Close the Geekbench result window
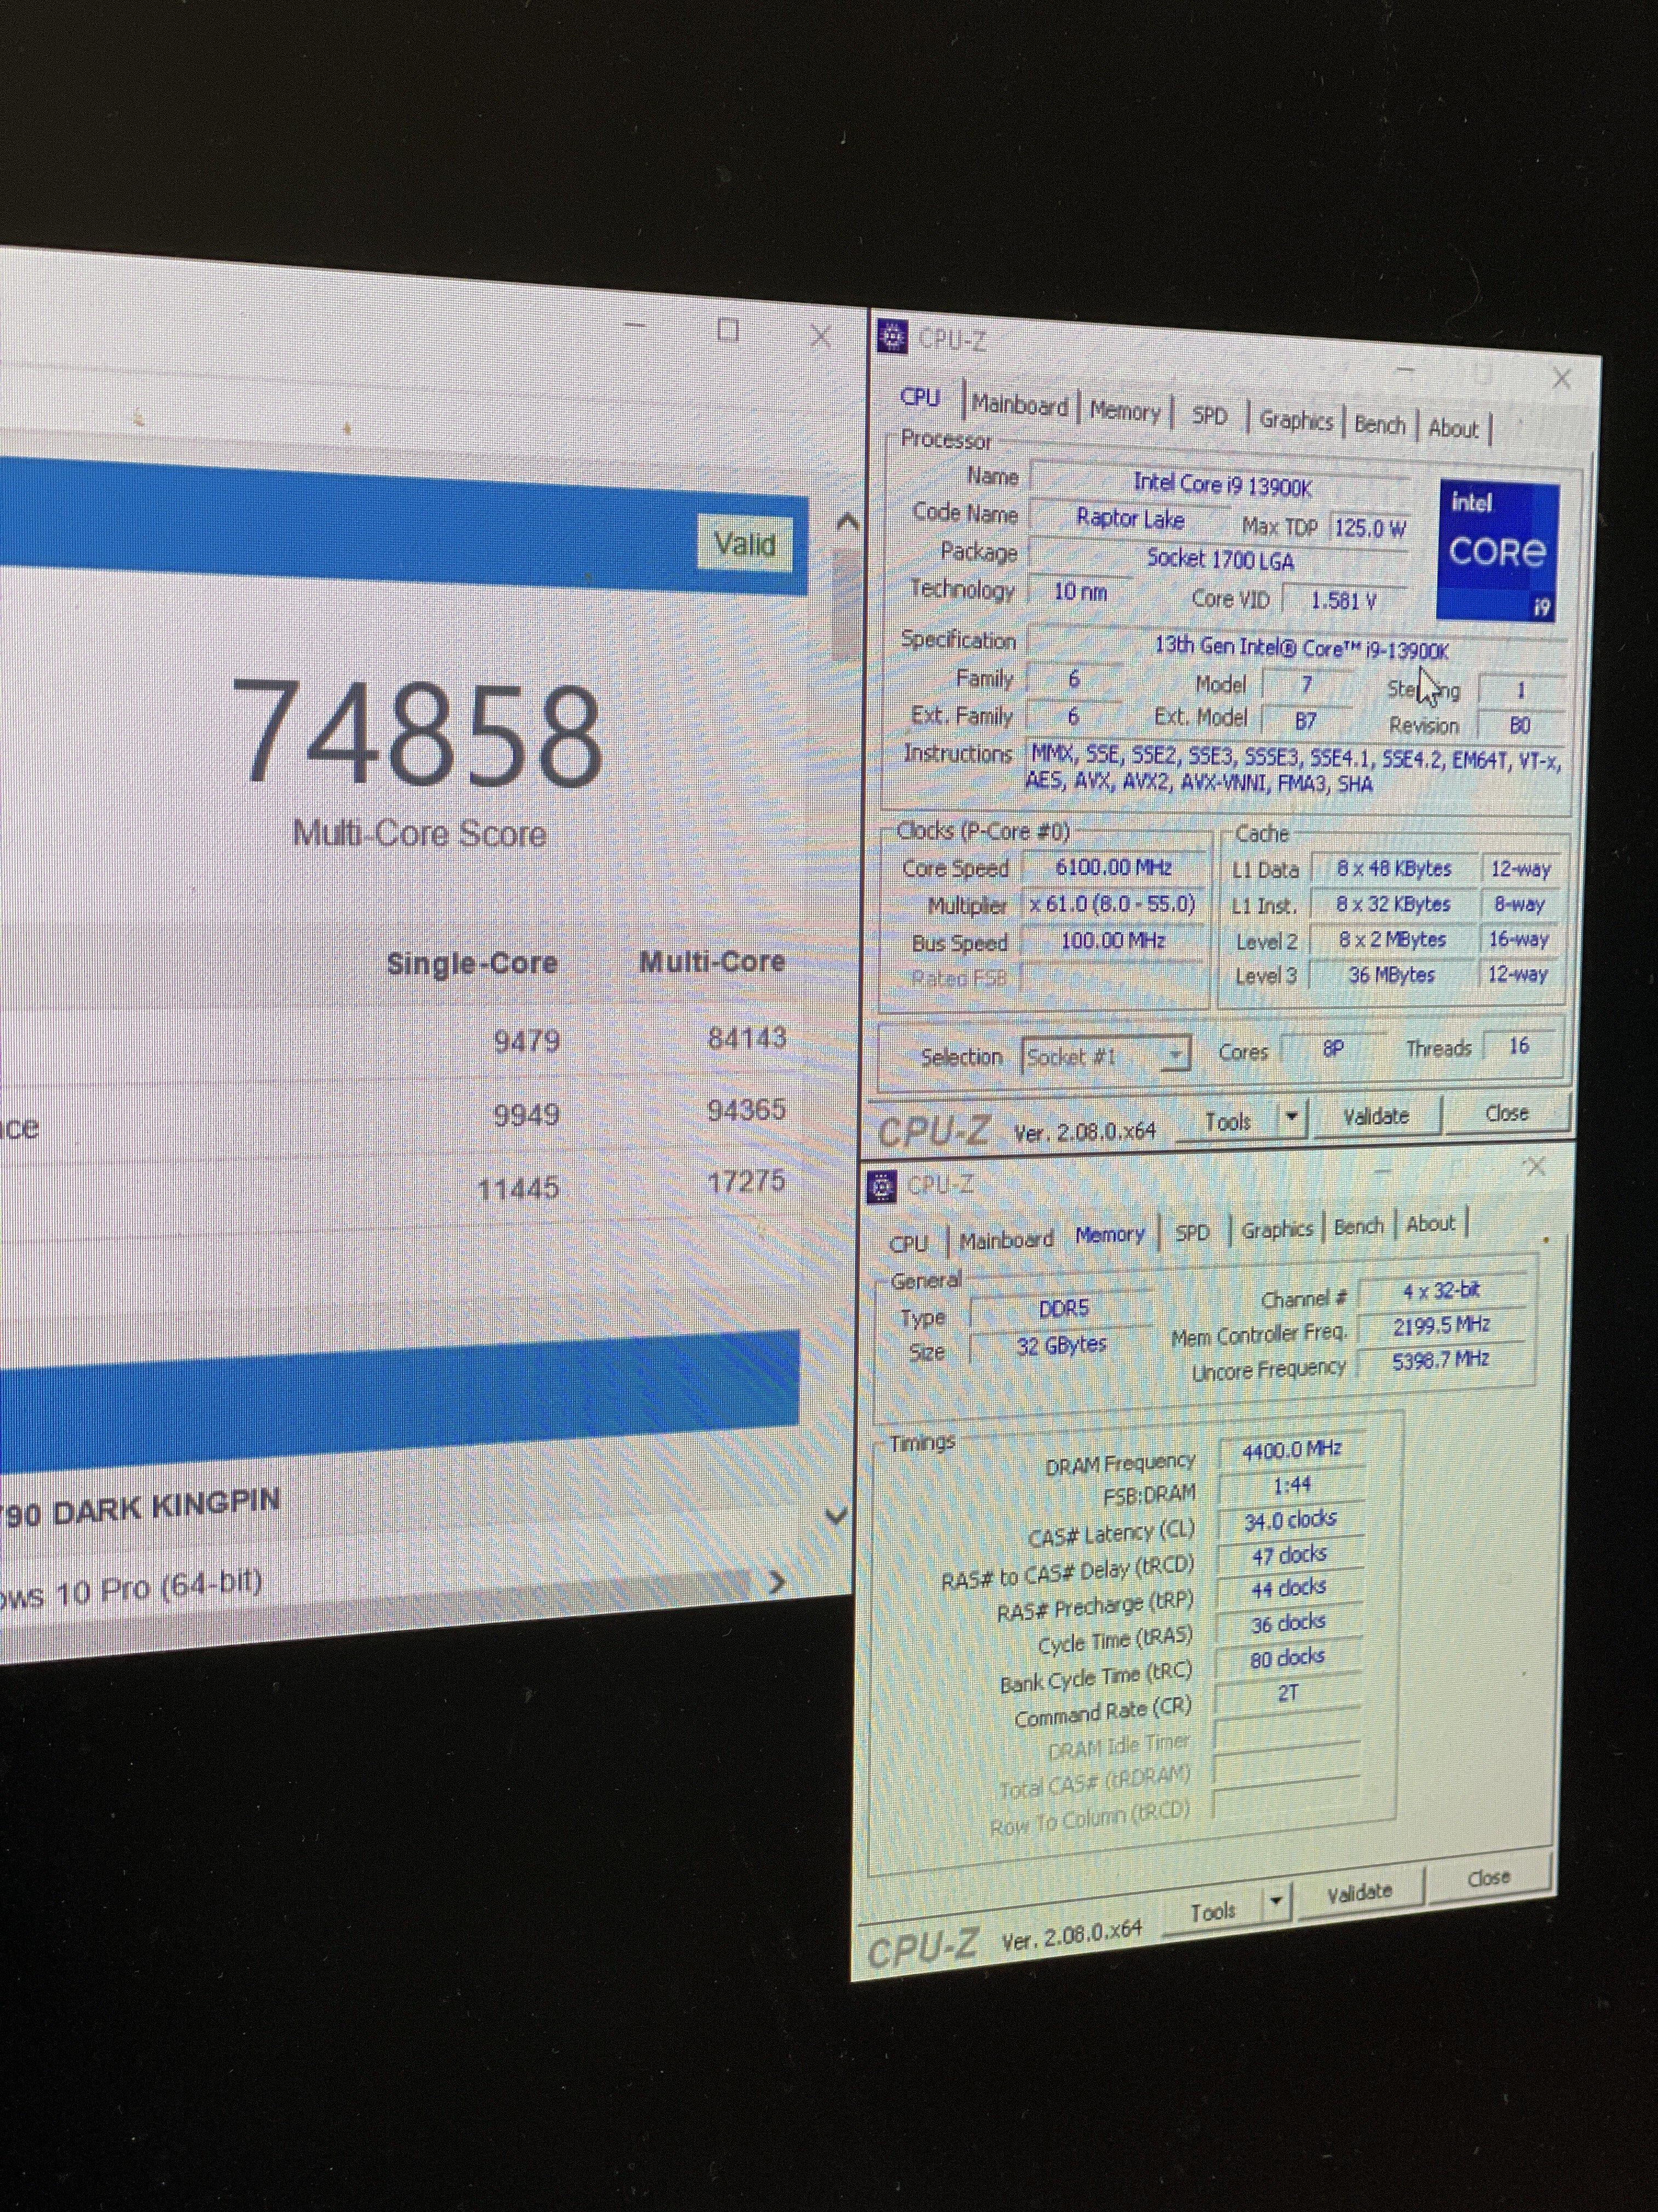Viewport: 1658px width, 2212px height. 821,336
